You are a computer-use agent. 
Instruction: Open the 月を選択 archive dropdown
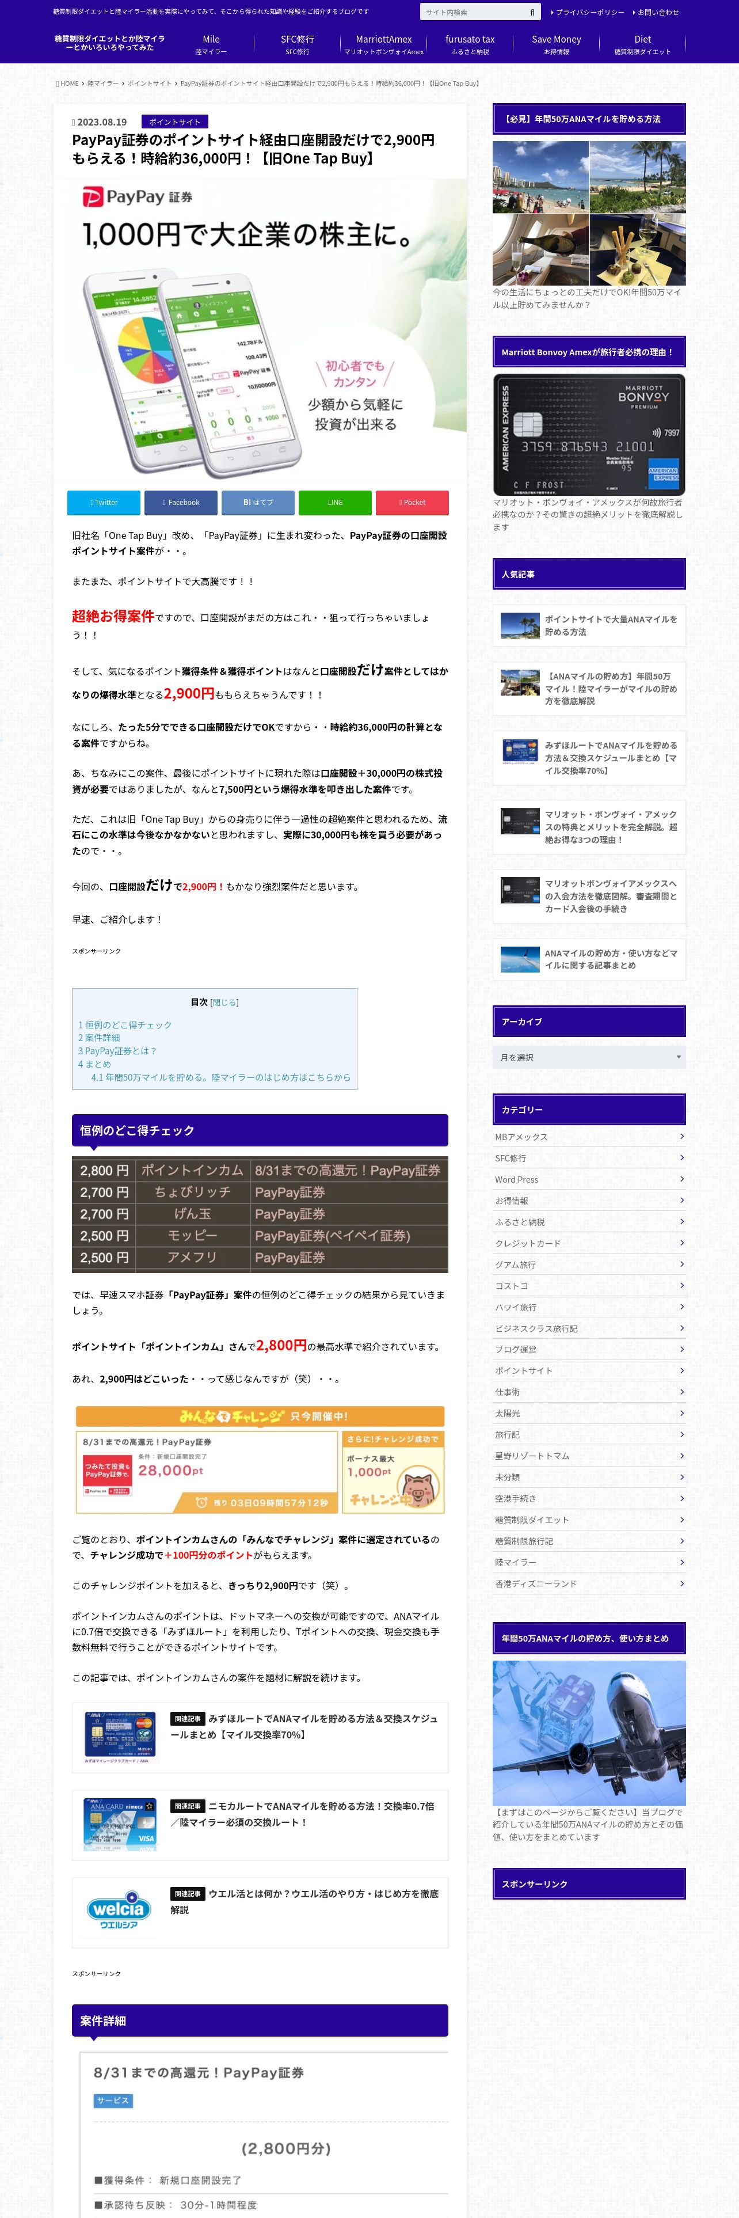(588, 1057)
